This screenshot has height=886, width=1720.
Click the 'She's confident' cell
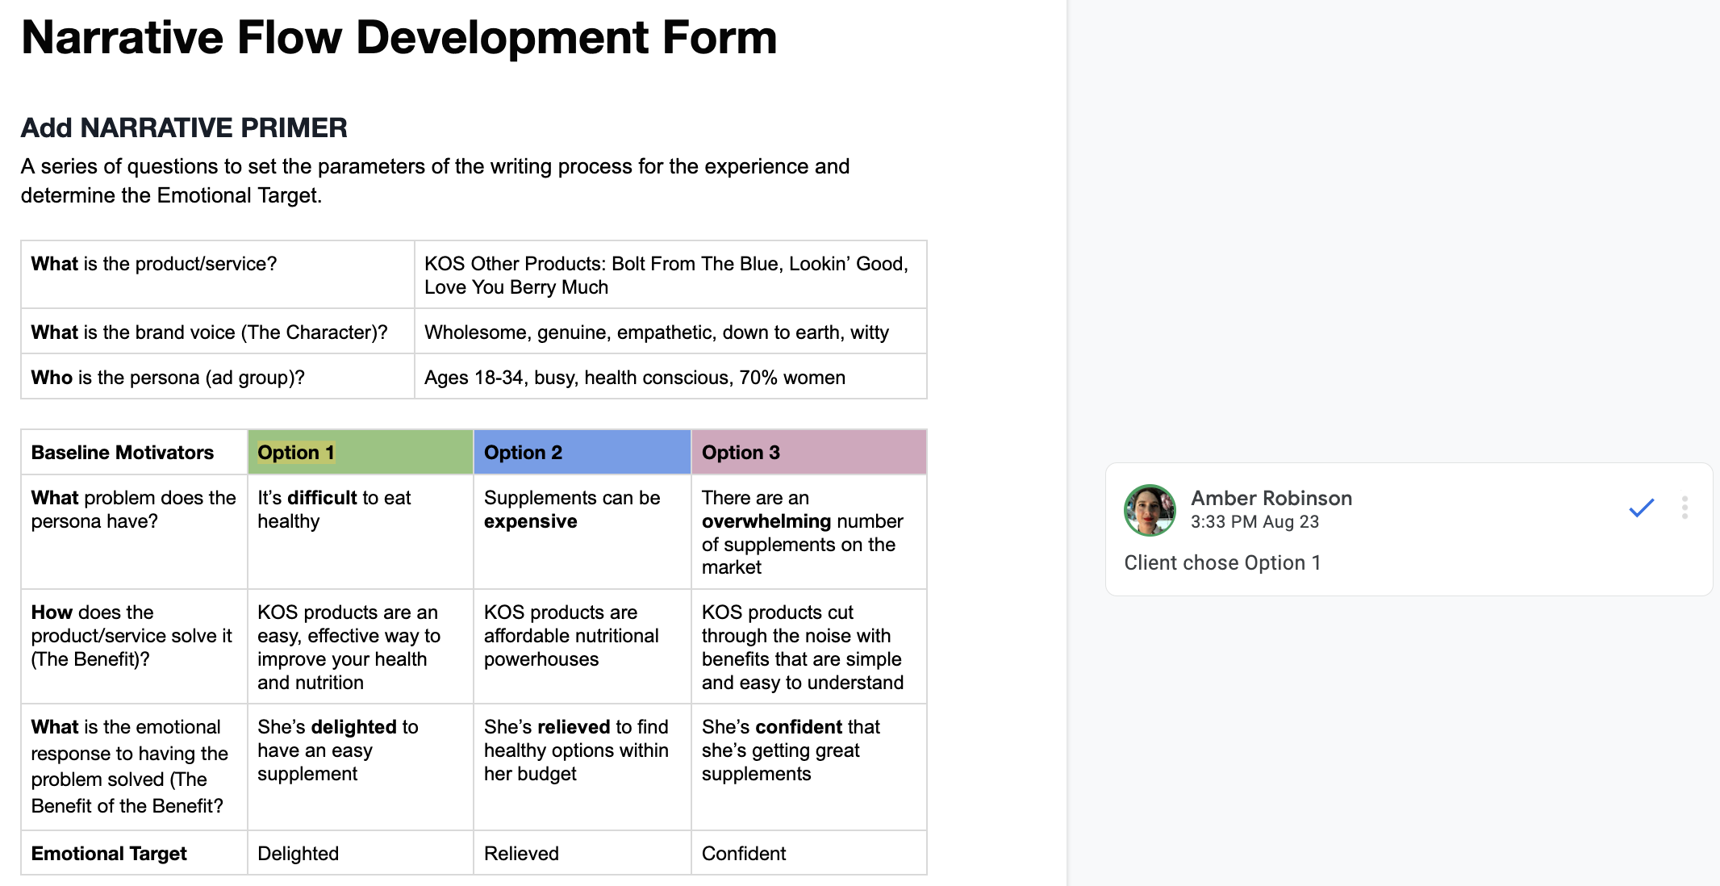coord(808,767)
